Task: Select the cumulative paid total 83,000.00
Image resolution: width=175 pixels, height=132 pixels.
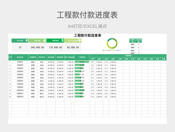Action: click(x=73, y=47)
